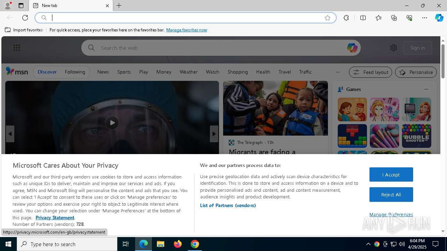
Task: Refresh the page
Action: tap(25, 18)
